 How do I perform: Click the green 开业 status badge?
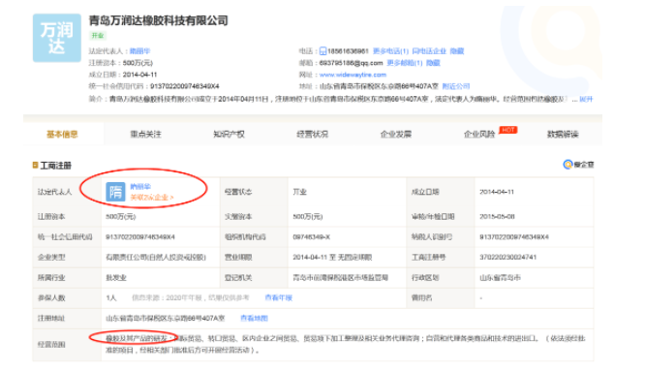98,36
